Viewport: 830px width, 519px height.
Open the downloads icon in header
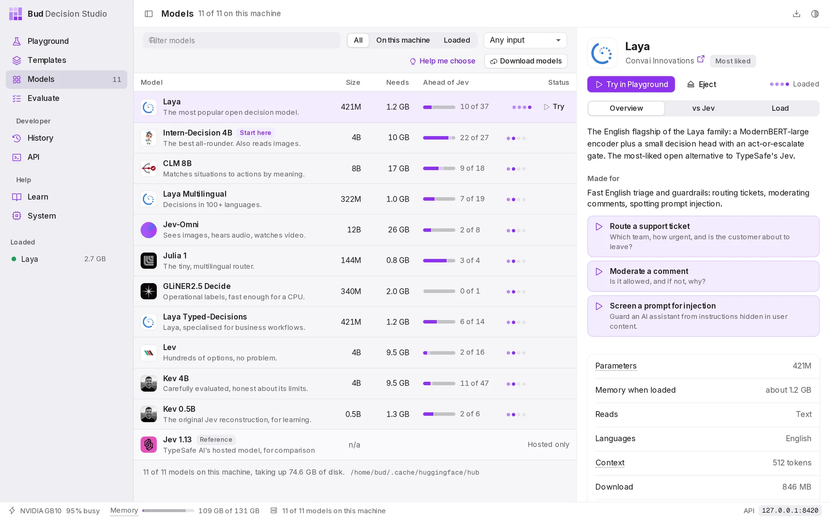click(796, 14)
